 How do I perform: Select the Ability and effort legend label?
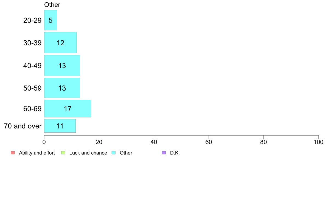tap(37, 153)
